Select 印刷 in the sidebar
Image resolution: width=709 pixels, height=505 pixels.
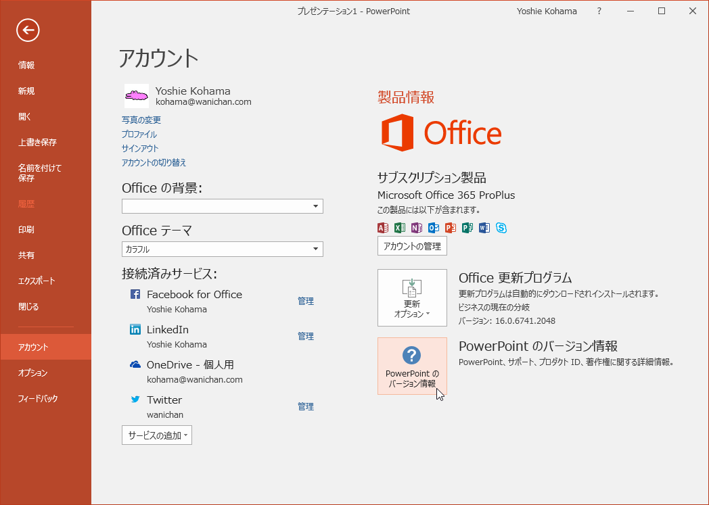click(26, 229)
